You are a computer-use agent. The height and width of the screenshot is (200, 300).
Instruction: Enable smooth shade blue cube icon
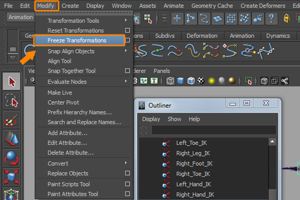click(x=180, y=81)
